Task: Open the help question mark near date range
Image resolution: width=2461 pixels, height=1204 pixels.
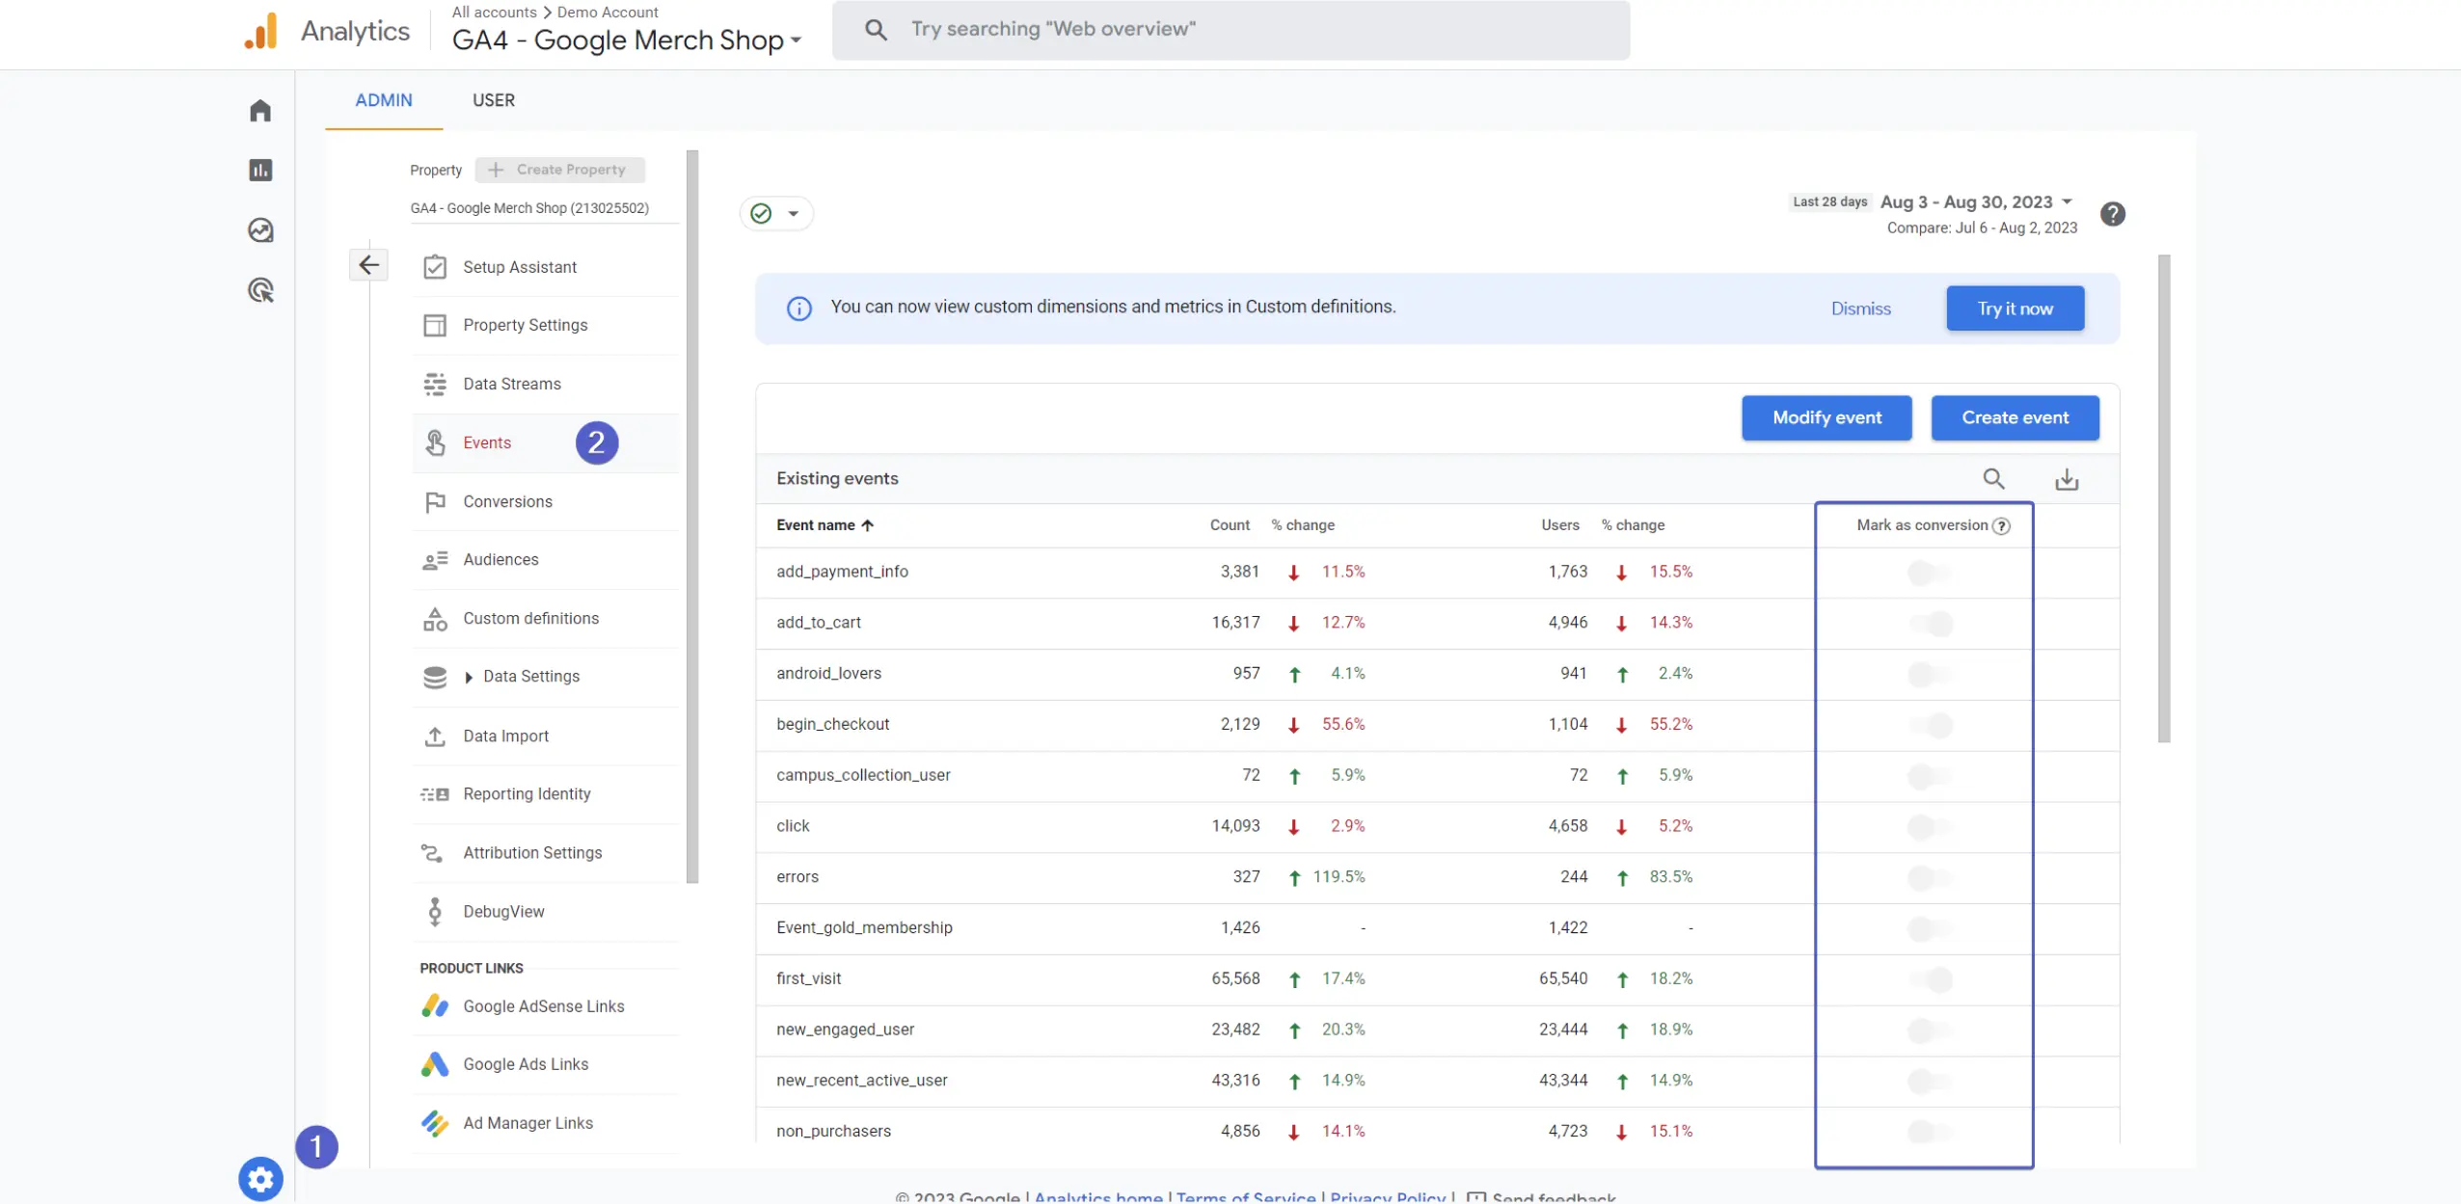Action: point(2113,213)
